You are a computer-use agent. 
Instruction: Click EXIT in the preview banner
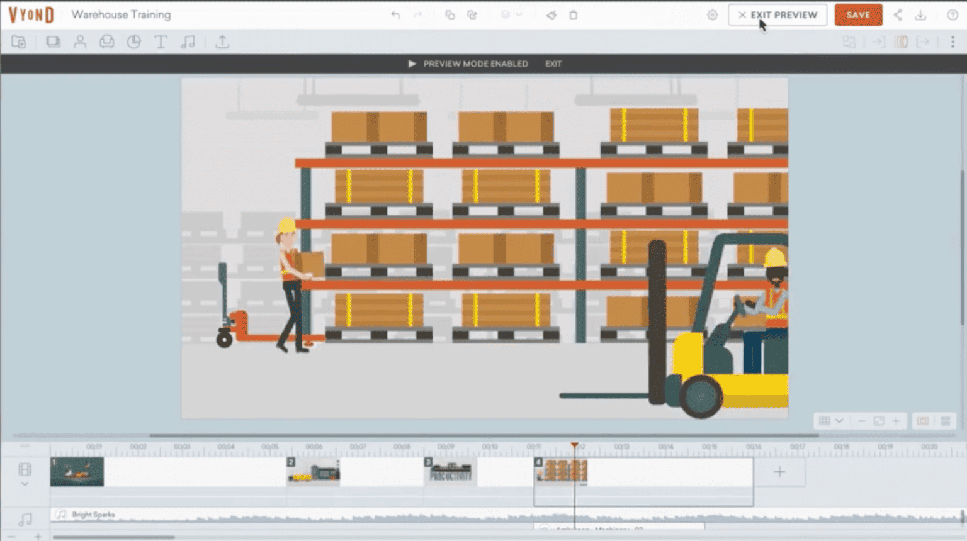(x=553, y=64)
